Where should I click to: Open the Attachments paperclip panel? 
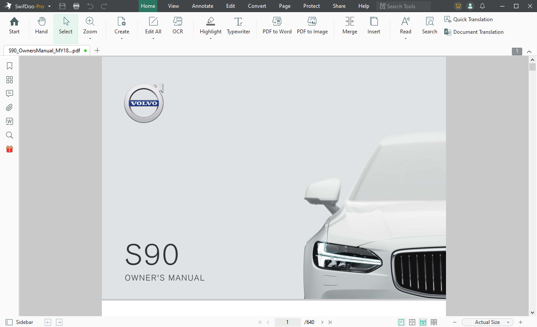[x=10, y=107]
